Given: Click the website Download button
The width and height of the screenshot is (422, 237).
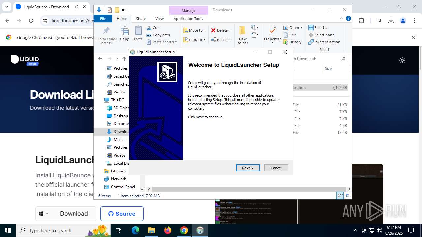Looking at the screenshot, I should click(74, 214).
